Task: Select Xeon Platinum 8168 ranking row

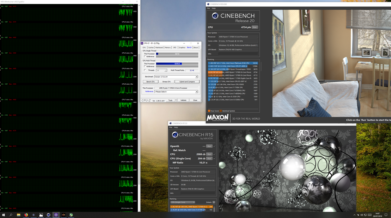Action: point(233,63)
